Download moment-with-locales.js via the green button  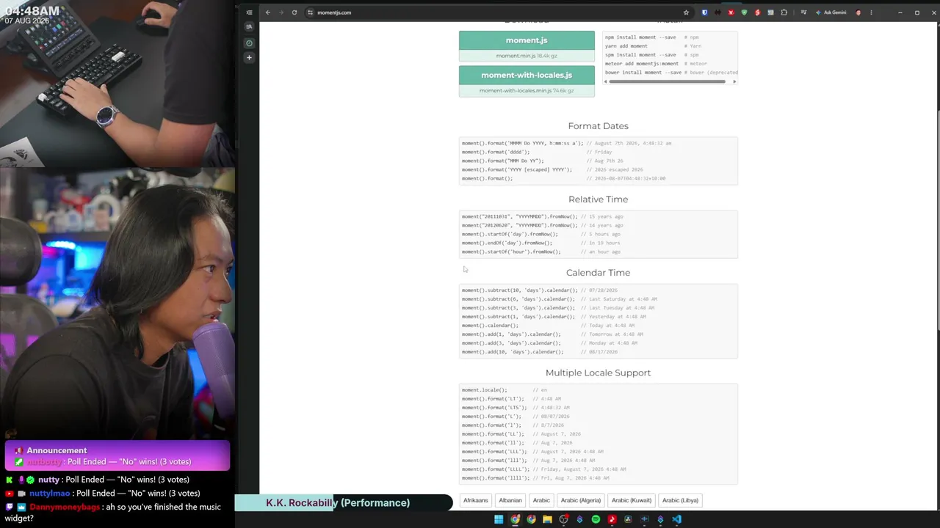[x=527, y=75]
